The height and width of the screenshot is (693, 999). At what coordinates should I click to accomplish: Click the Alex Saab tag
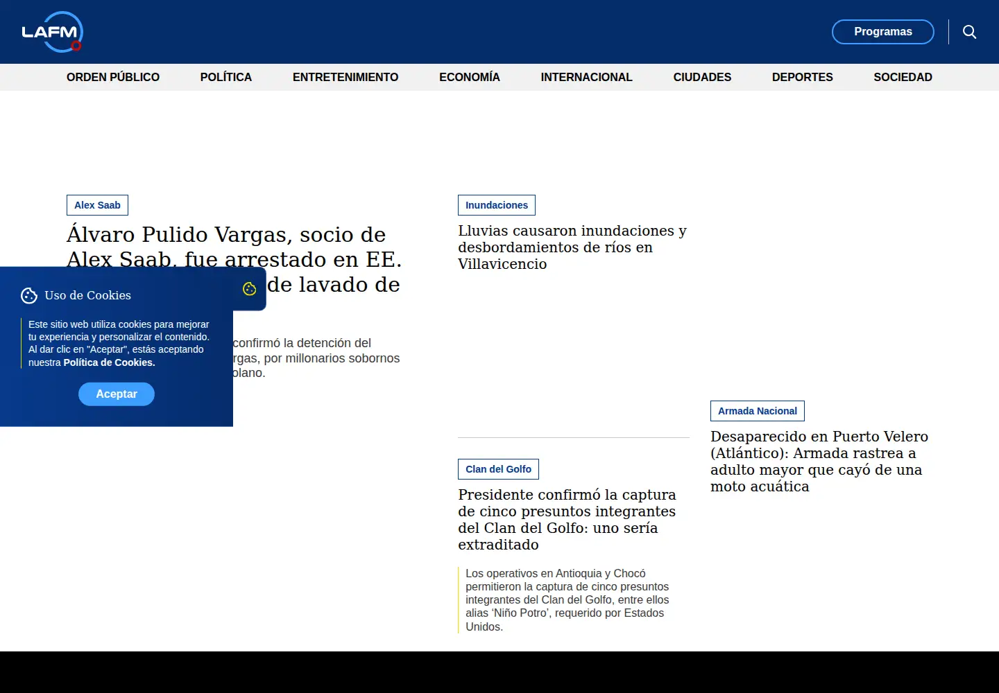pos(97,205)
